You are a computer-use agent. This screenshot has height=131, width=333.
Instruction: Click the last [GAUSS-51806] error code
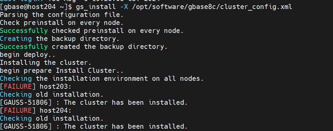26,127
